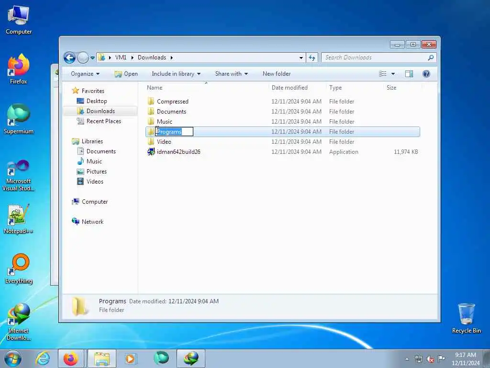Image resolution: width=490 pixels, height=368 pixels.
Task: Expand breadcrumb arrow after Downloads
Action: [x=172, y=57]
